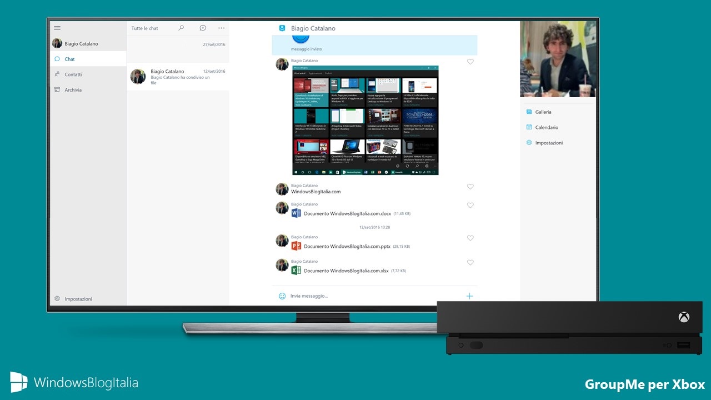Image resolution: width=711 pixels, height=400 pixels.
Task: Click the avatar next to the image message
Action: coord(282,64)
